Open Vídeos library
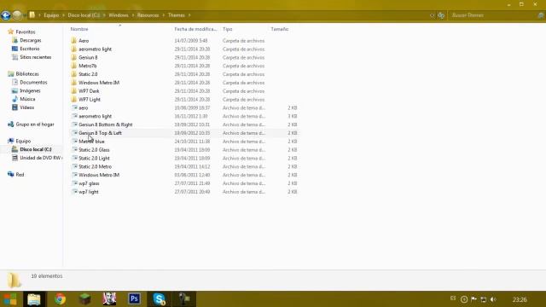This screenshot has height=307, width=546. pyautogui.click(x=26, y=107)
